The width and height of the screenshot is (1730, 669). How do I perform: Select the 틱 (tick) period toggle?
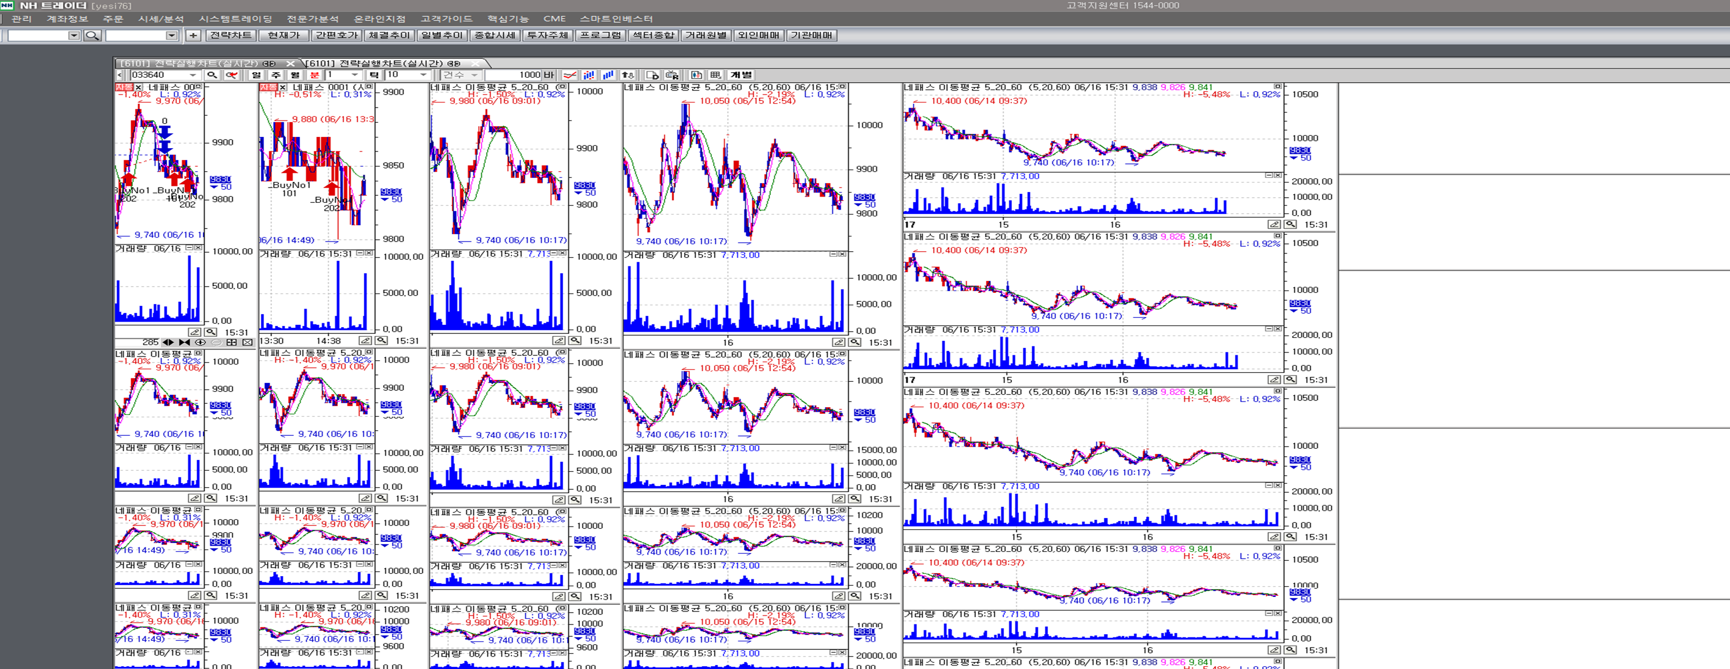click(374, 74)
